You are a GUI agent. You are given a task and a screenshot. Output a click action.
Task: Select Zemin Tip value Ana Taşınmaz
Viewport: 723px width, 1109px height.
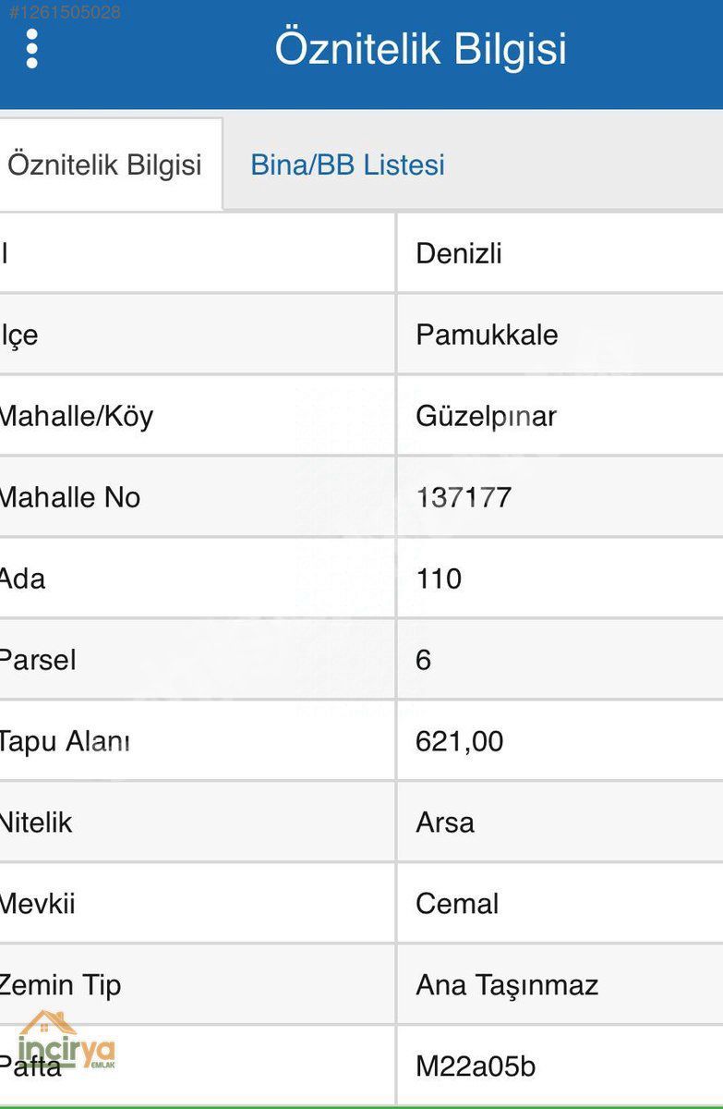[507, 985]
